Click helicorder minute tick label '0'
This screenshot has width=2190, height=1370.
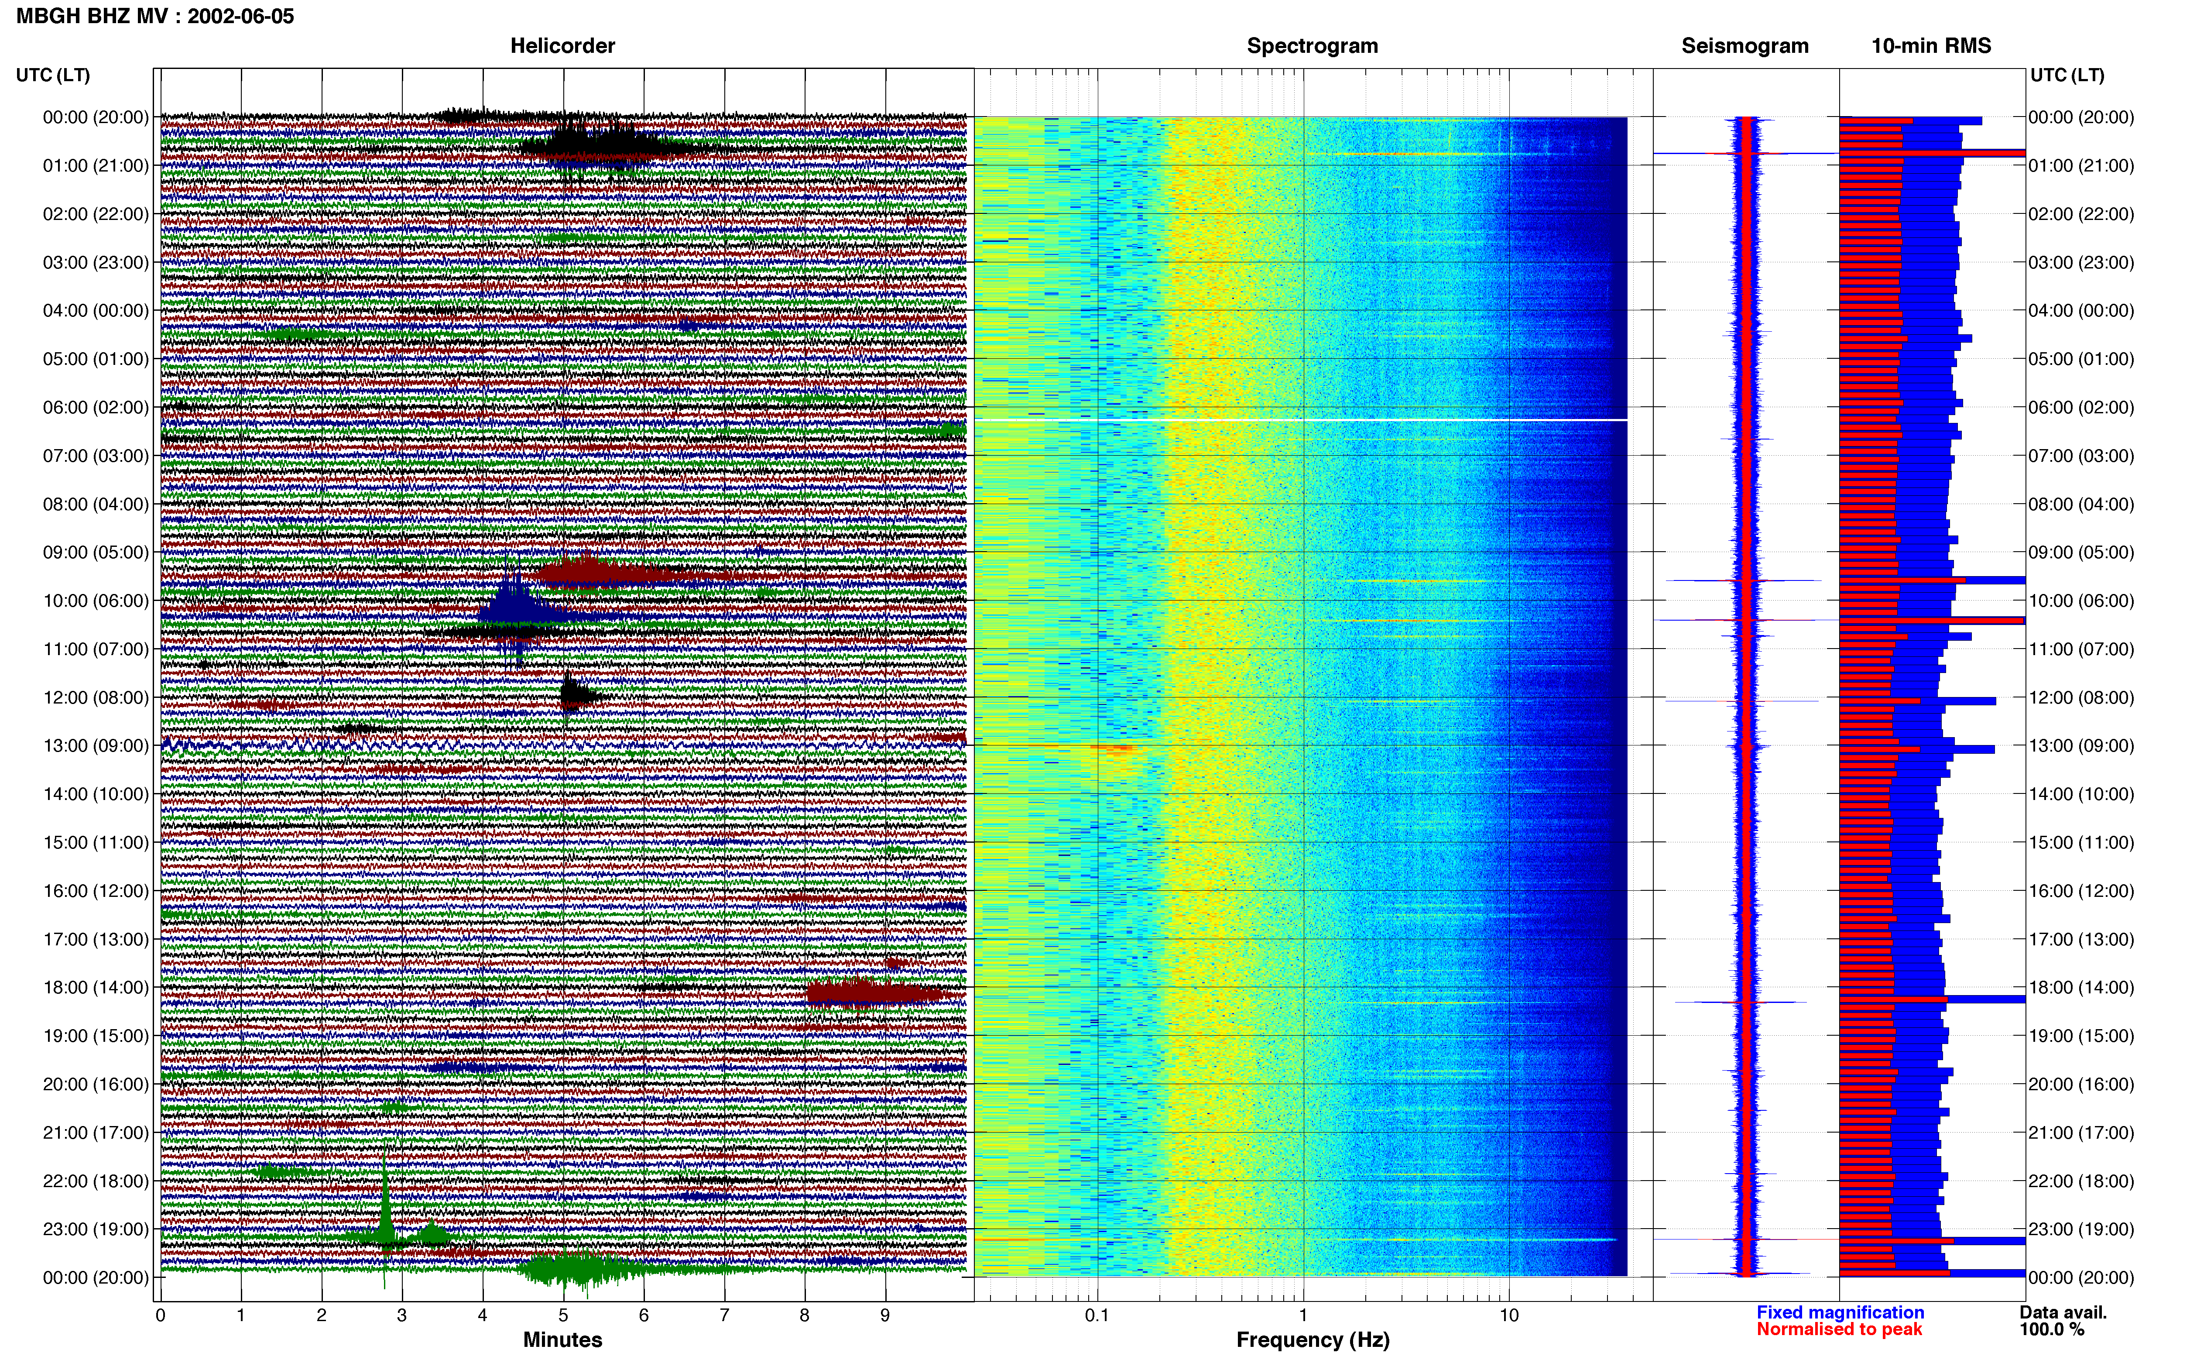point(160,1315)
